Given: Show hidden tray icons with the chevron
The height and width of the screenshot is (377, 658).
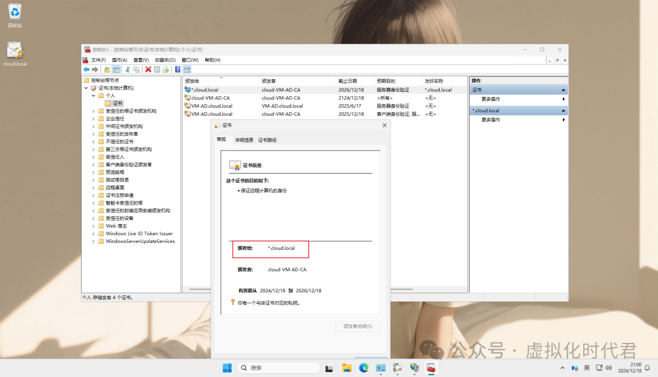Looking at the screenshot, I should [562, 368].
